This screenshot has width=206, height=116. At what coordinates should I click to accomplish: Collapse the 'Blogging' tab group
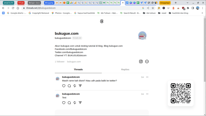click(49, 3)
